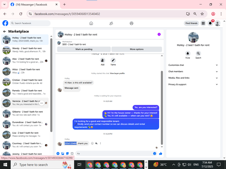226x169 pixels.
Task: React to Holley's message with emoji icon
Action: (92, 143)
